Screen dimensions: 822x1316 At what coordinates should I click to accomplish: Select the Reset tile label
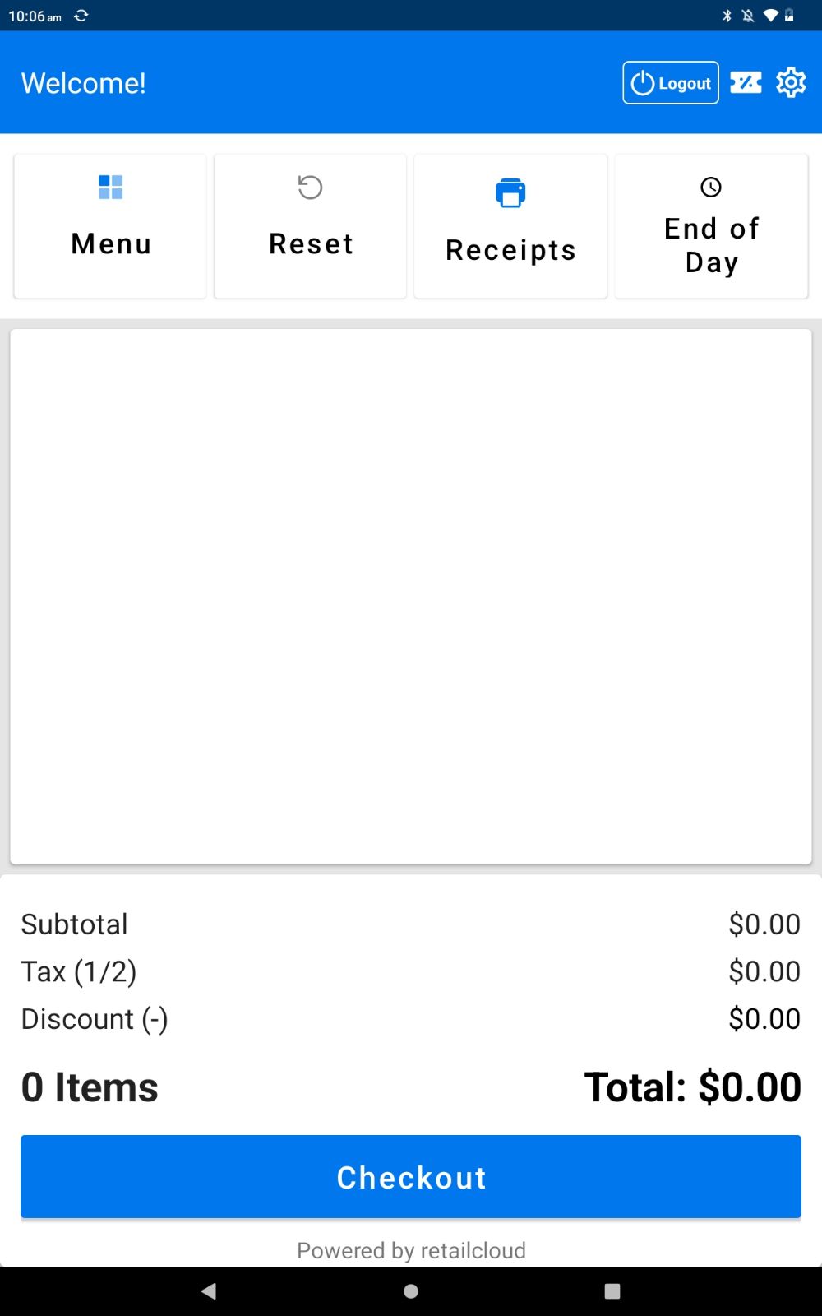pyautogui.click(x=311, y=243)
